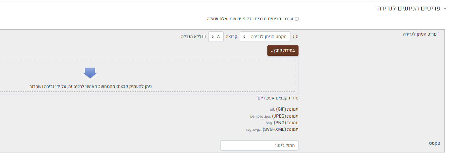Collapse the פריטים הניתנים לגרירה section triangle
Image resolution: width=449 pixels, height=157 pixels.
tap(445, 9)
